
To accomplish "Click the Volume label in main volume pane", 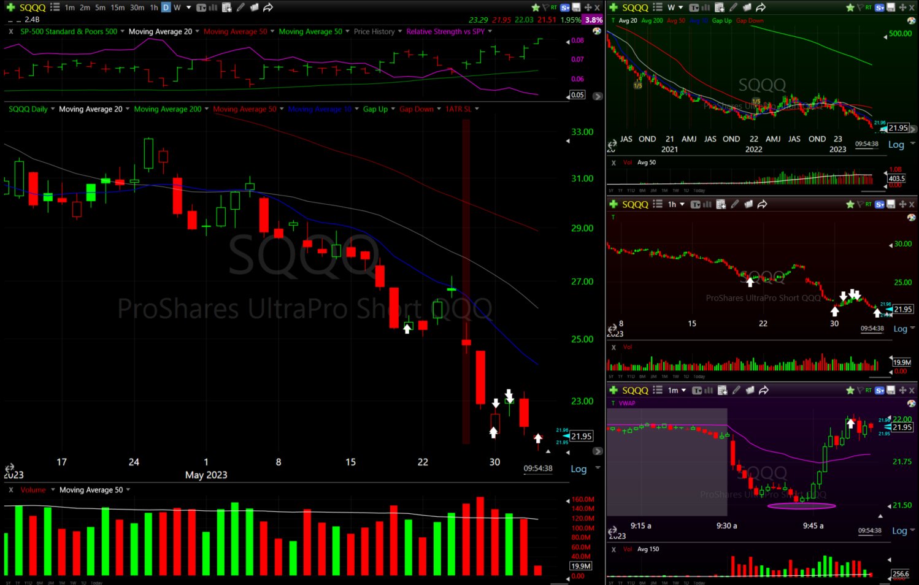I will [x=33, y=490].
